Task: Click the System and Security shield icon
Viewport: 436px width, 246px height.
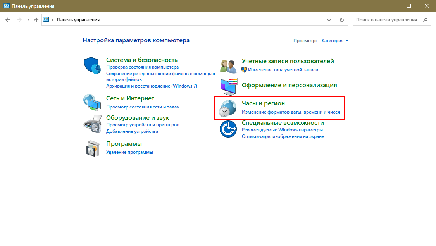Action: pos(92,65)
